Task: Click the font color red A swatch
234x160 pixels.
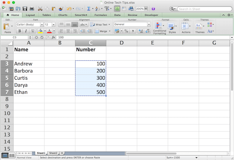Action: 49,31
